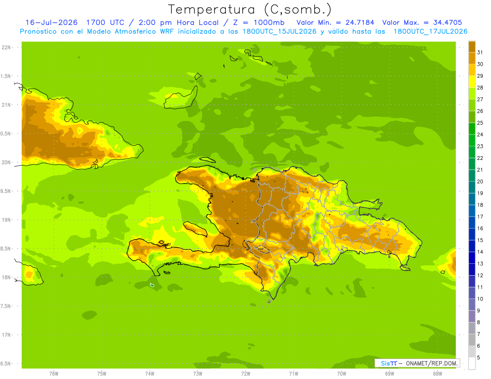Click the legend color between 25 and 26
This screenshot has width=491, height=379.
[472, 117]
